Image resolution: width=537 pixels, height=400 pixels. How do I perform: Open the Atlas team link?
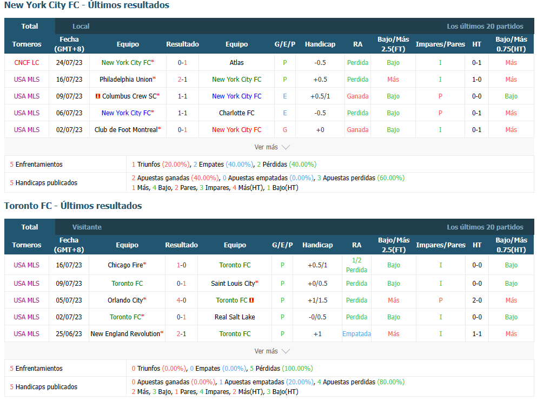[x=237, y=63]
